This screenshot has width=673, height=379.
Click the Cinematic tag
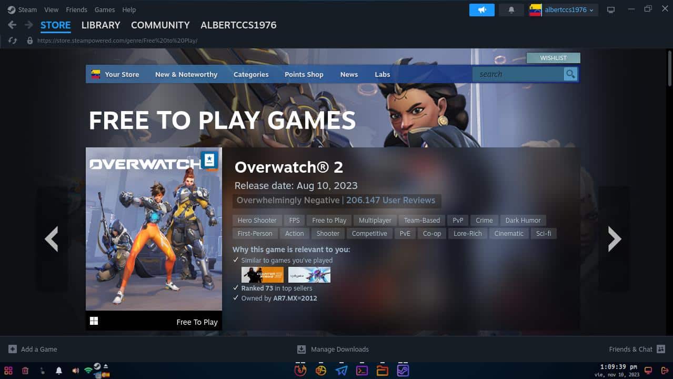[x=509, y=234]
